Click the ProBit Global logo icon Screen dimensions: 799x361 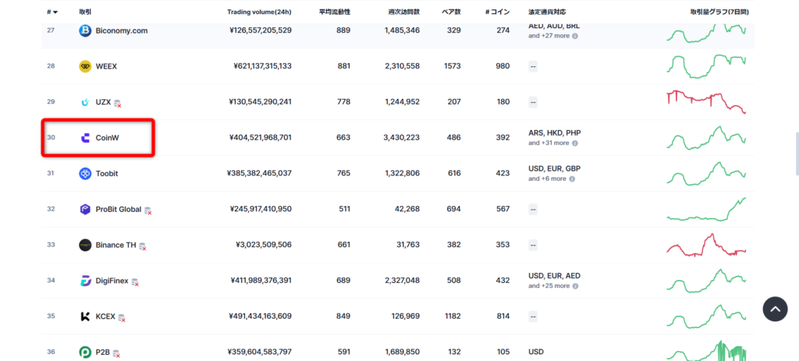tap(85, 209)
